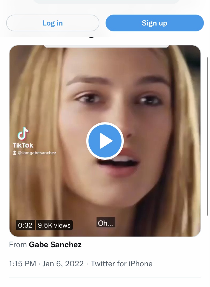Click the blue Sign up button
This screenshot has width=210, height=287.
pyautogui.click(x=155, y=23)
